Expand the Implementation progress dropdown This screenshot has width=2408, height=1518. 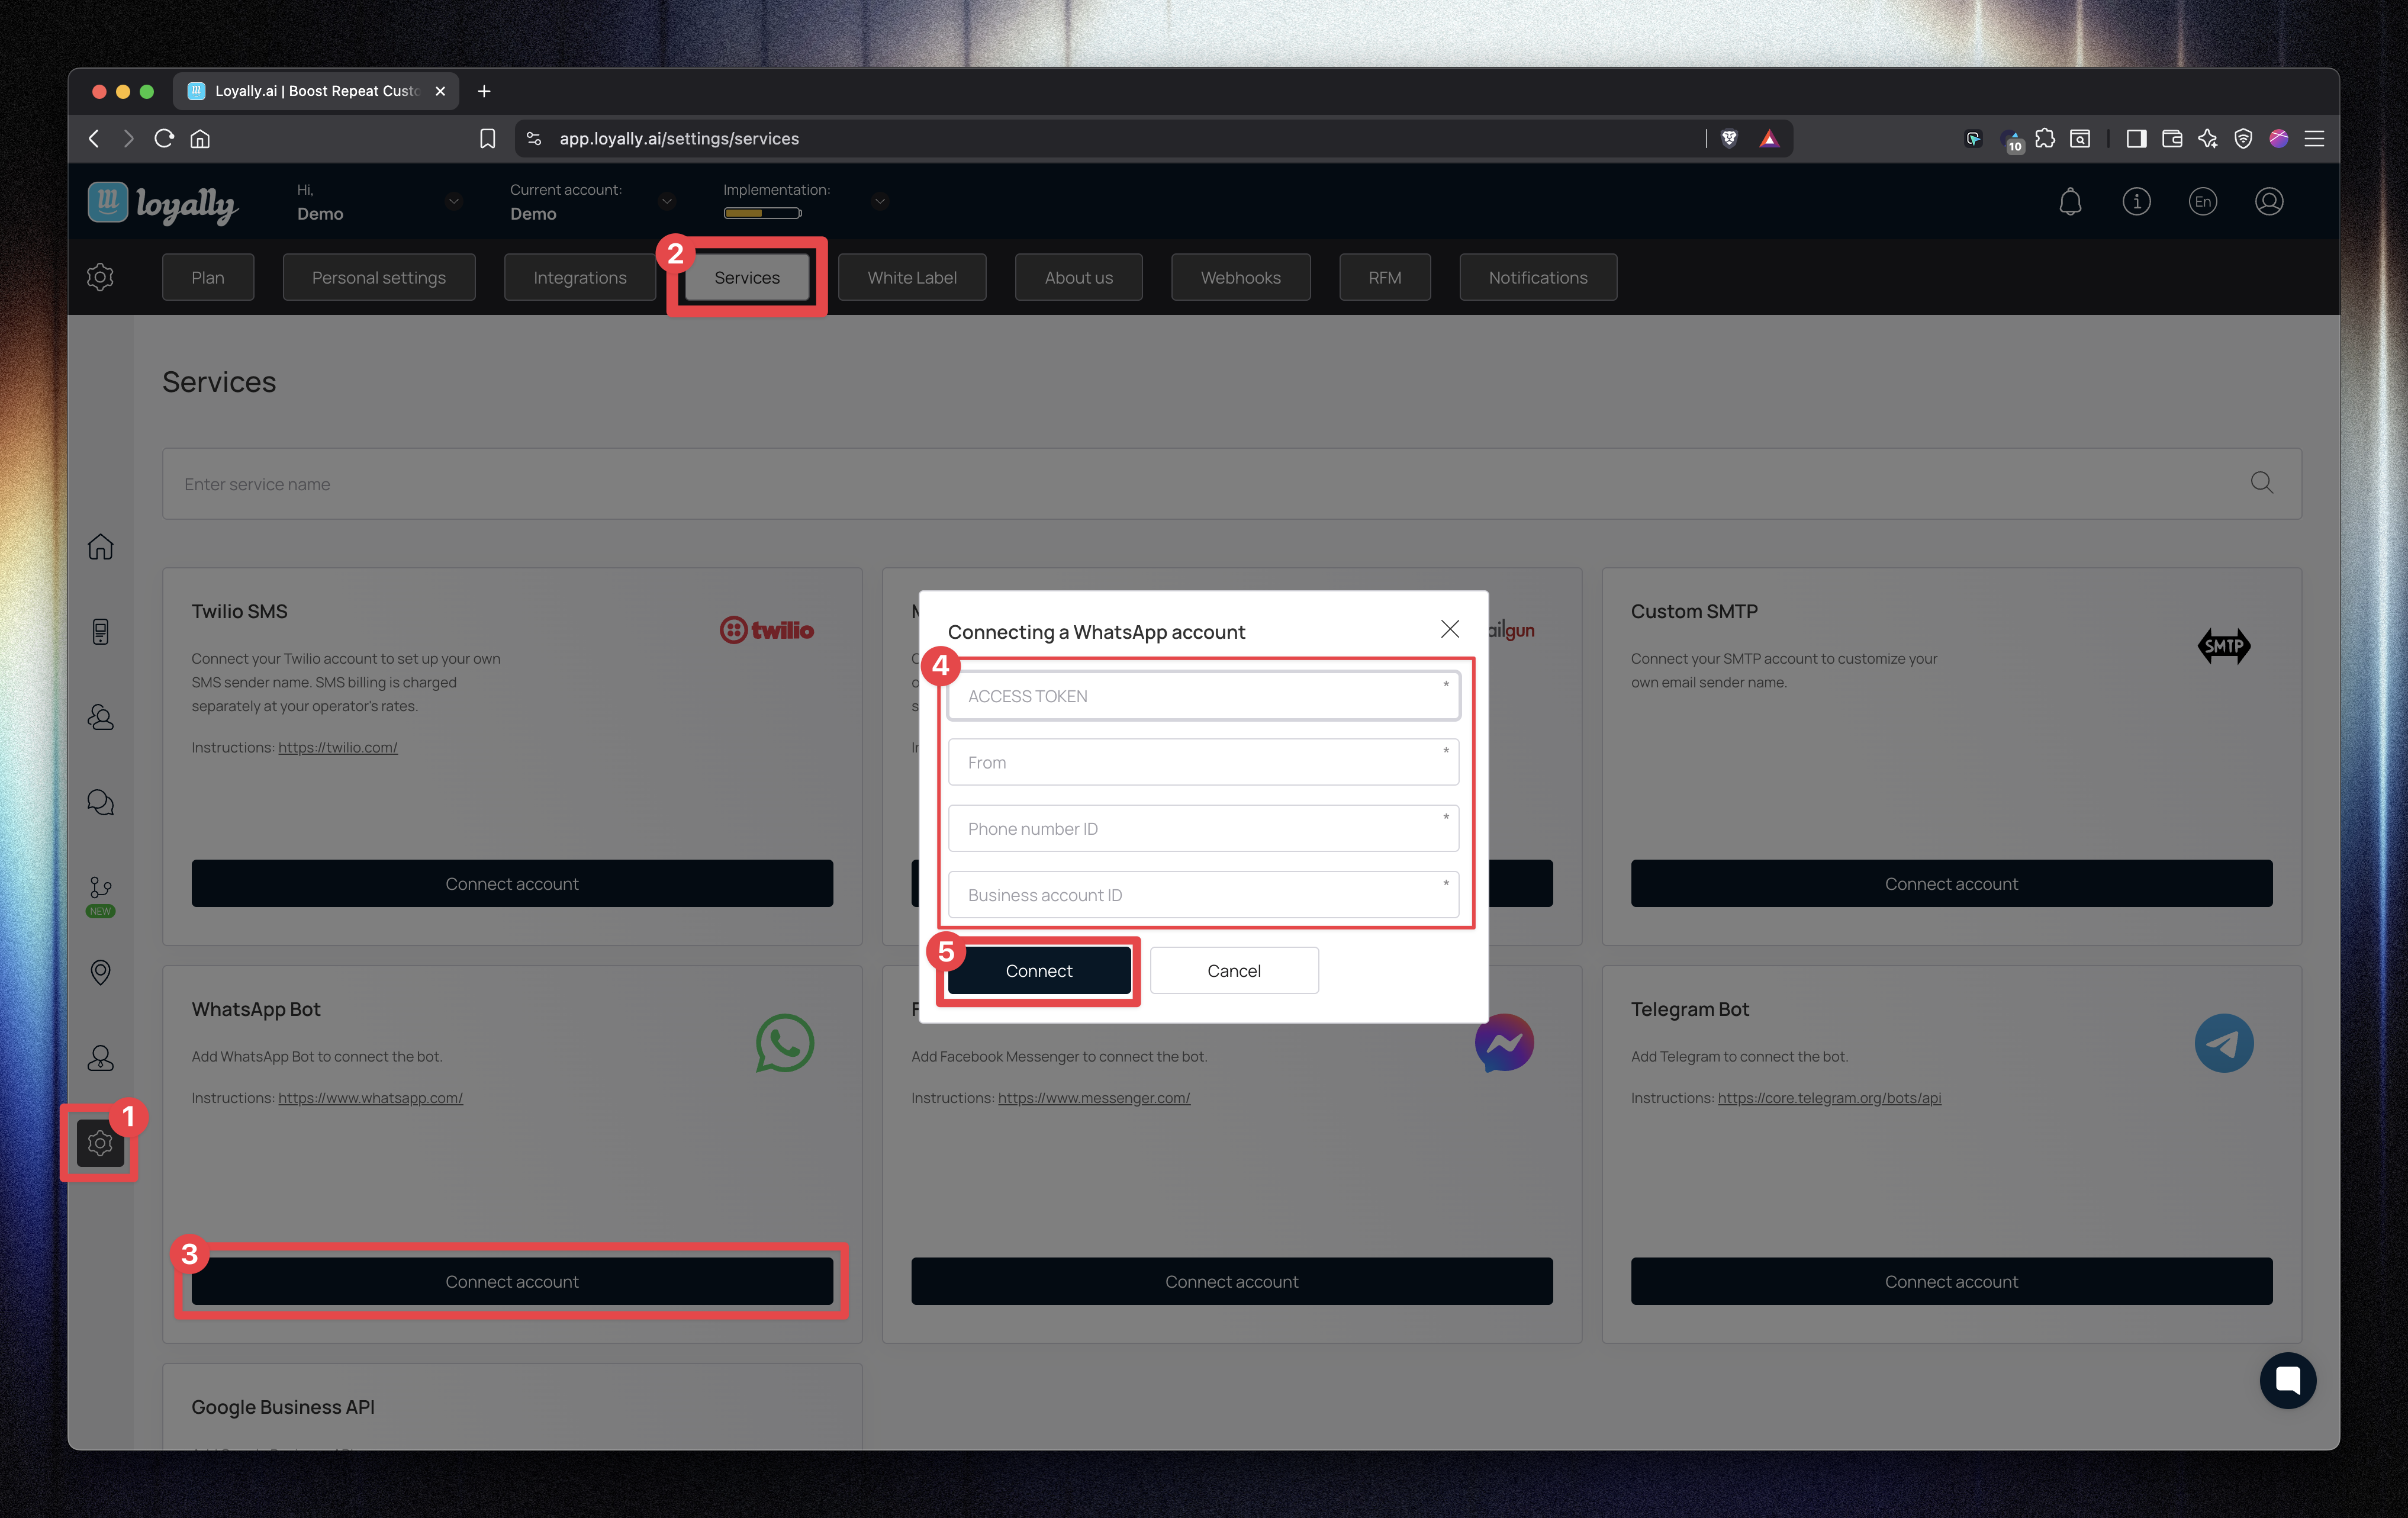[x=880, y=201]
